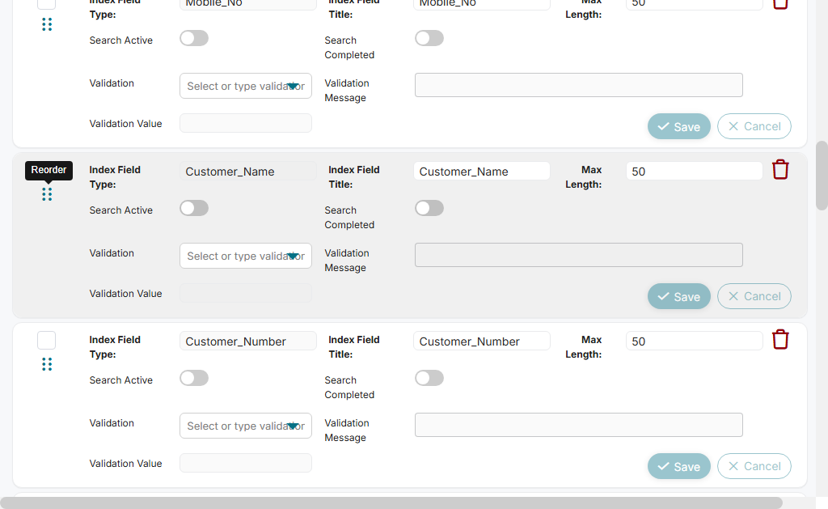Click the Customer_Number row trash icon
Screen dimensions: 828x509
coord(780,340)
